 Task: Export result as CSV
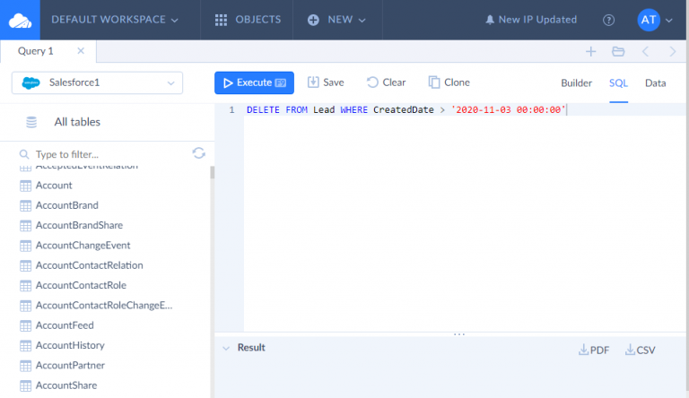point(641,350)
